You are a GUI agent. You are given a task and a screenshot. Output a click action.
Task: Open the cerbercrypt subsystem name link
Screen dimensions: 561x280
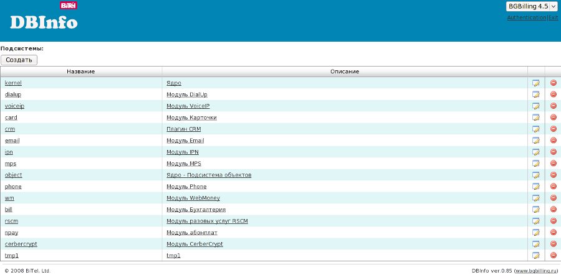pos(21,244)
